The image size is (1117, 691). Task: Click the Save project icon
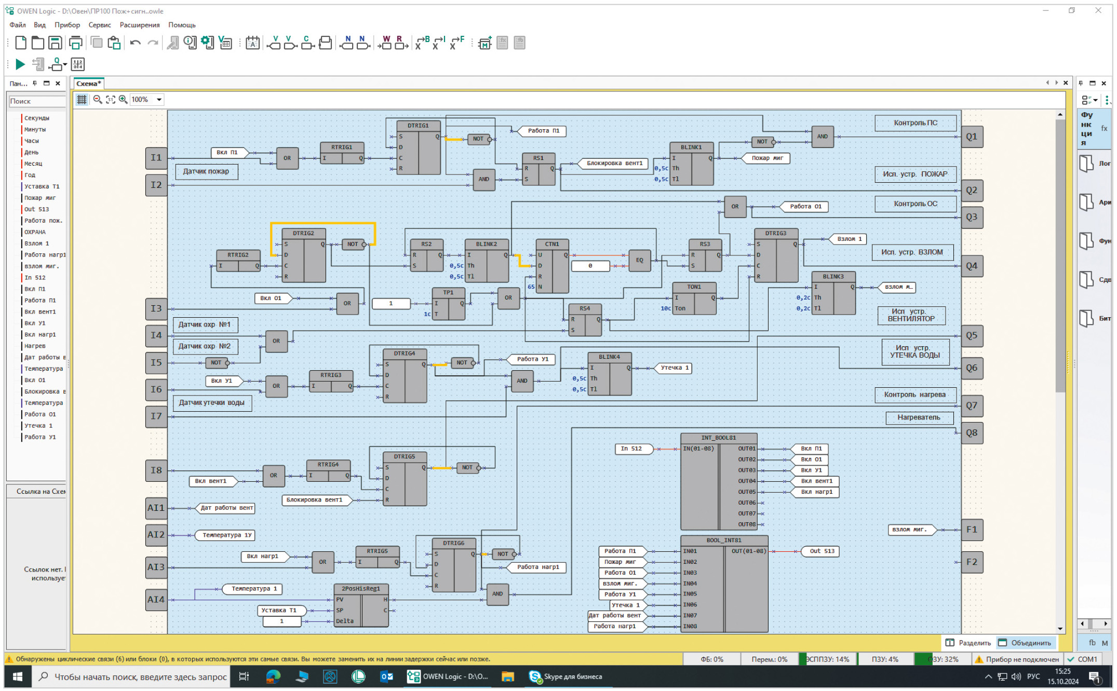[x=55, y=43]
